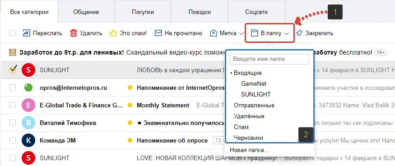The width and height of the screenshot is (395, 166).
Task: Click the 18+ ad badge
Action: (381, 52)
